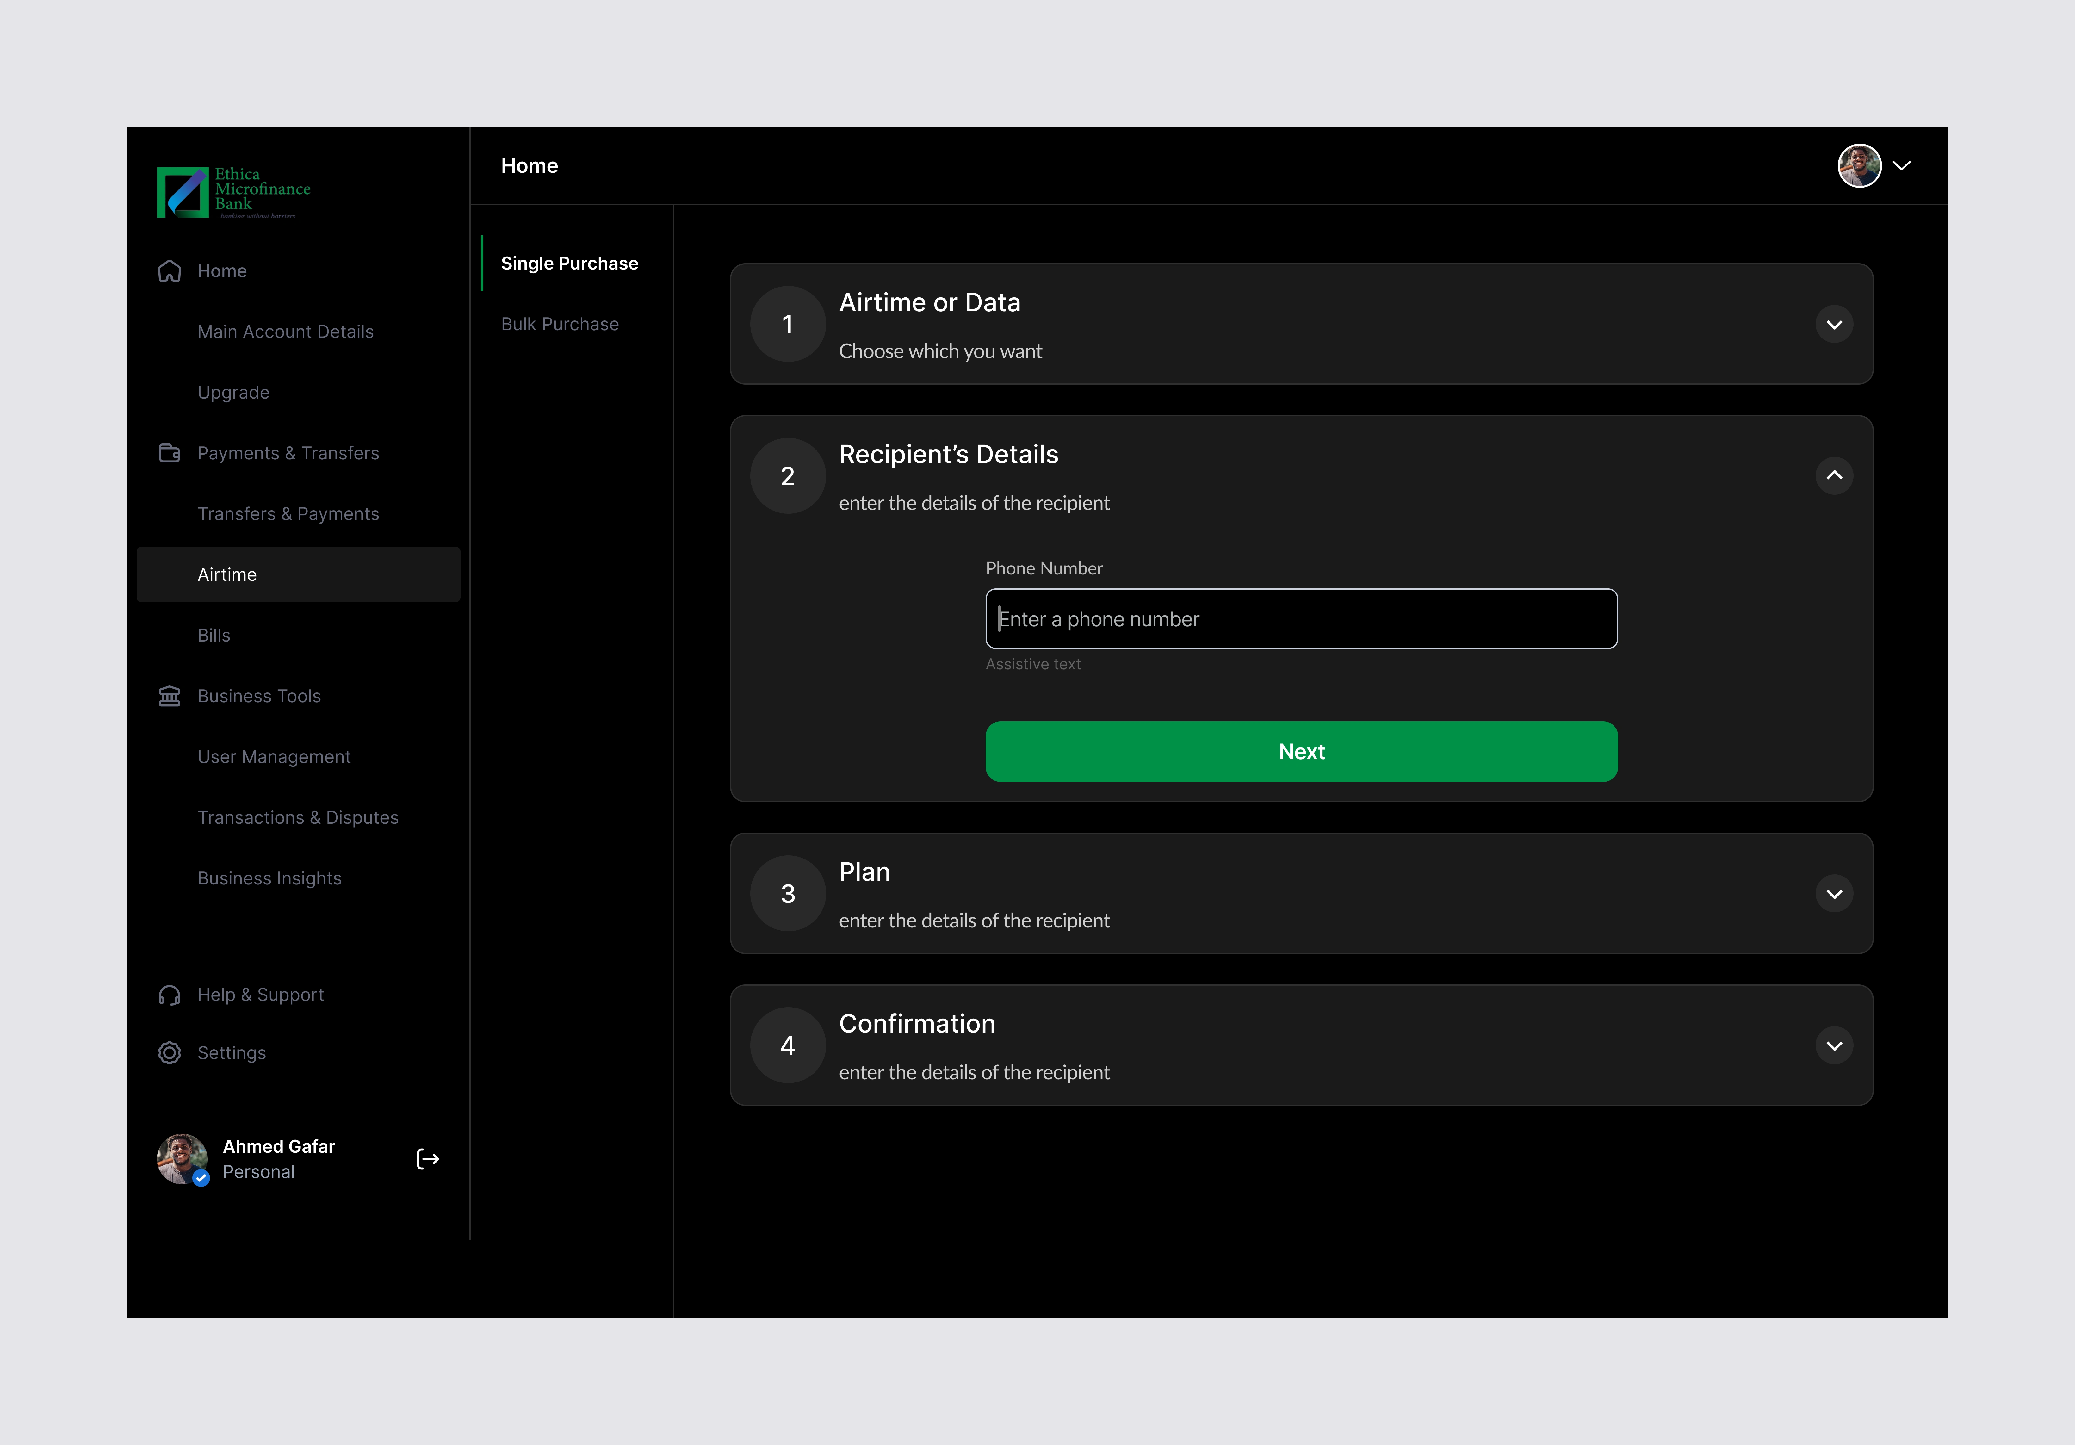This screenshot has height=1445, width=2075.
Task: Open the dropdown arrow beside header avatar
Action: pos(1901,165)
